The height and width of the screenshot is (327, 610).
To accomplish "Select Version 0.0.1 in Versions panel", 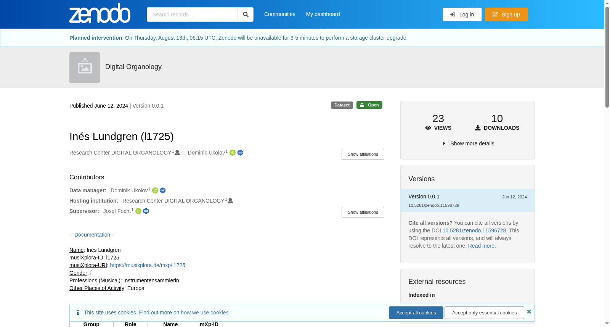I will (467, 201).
